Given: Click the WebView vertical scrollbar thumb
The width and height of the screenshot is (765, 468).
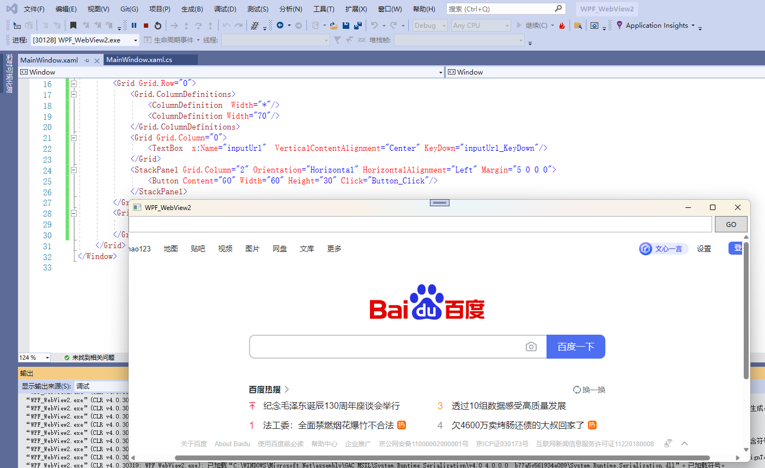Looking at the screenshot, I should click(746, 310).
